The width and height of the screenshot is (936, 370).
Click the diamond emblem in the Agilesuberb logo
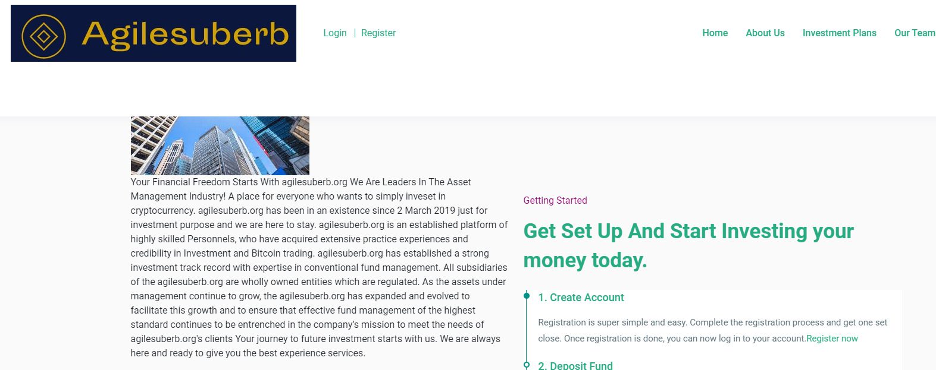[x=43, y=37]
